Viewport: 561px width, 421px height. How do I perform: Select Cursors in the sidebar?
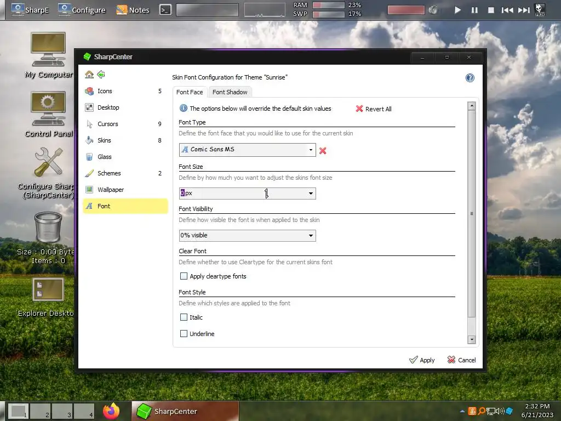pyautogui.click(x=125, y=124)
